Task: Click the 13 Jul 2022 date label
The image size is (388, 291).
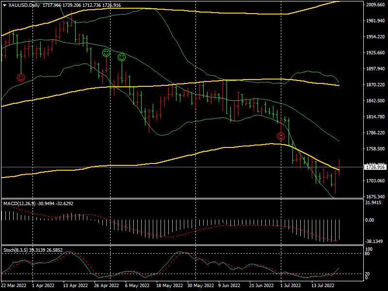Action: [323, 285]
